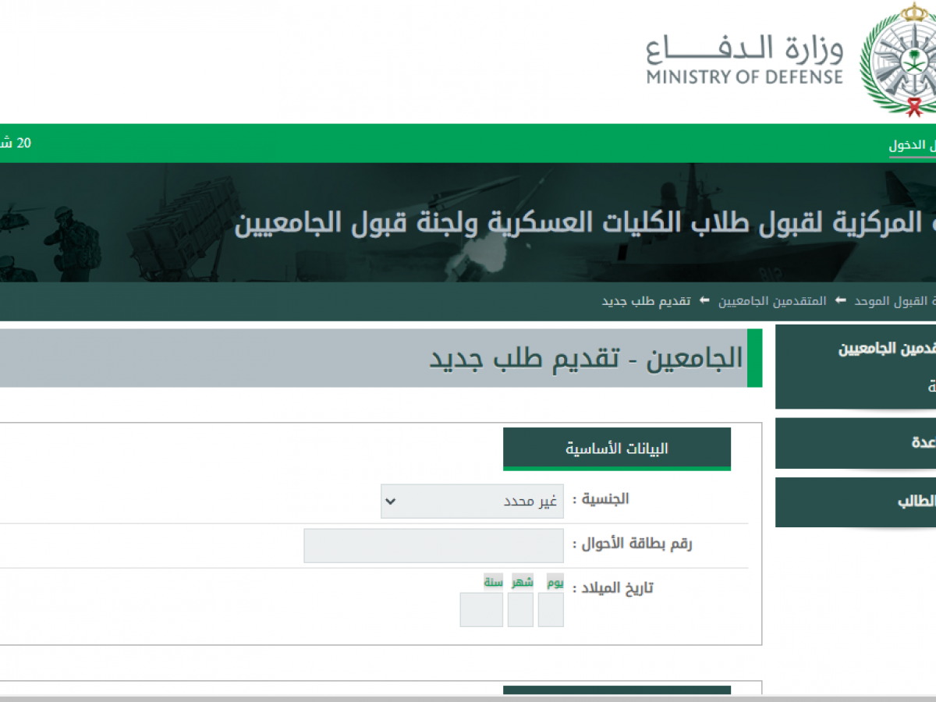Expand the الجنسية nationality dropdown
936x702 pixels.
[x=472, y=501]
